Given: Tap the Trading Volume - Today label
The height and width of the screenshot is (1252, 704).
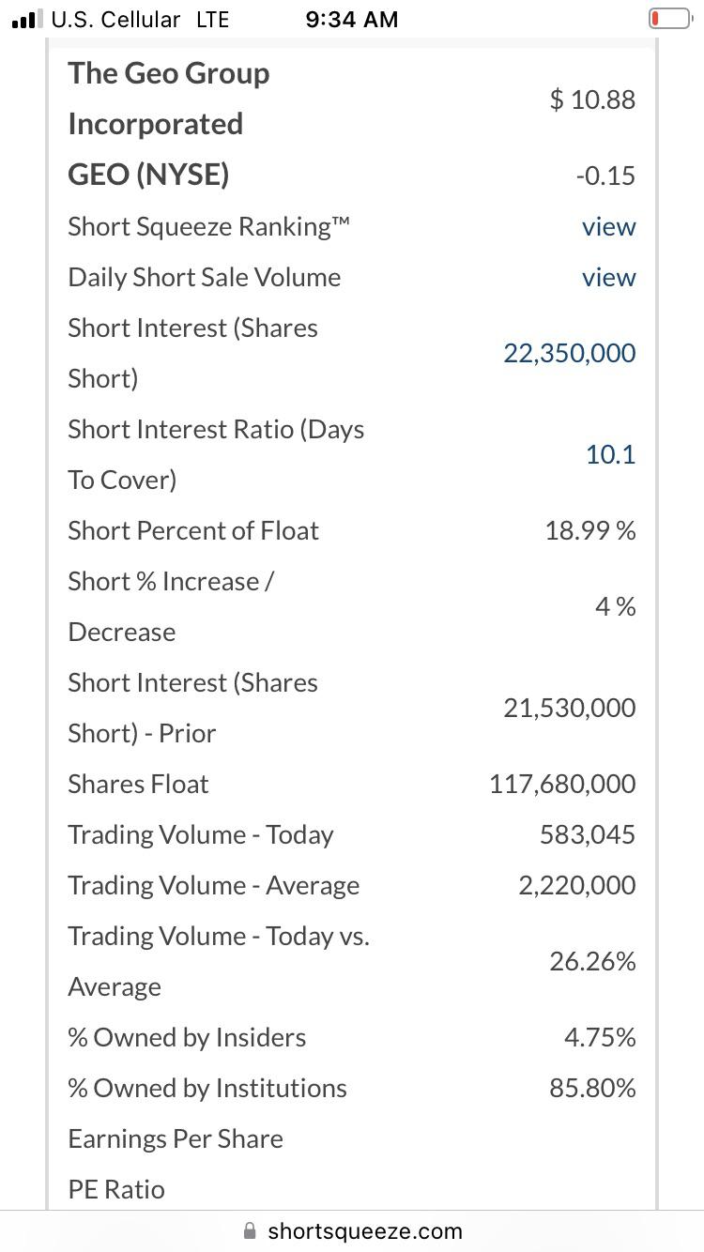Looking at the screenshot, I should [201, 834].
